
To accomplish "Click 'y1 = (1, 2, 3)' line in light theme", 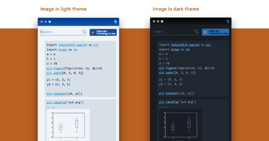I will pyautogui.click(x=58, y=80).
